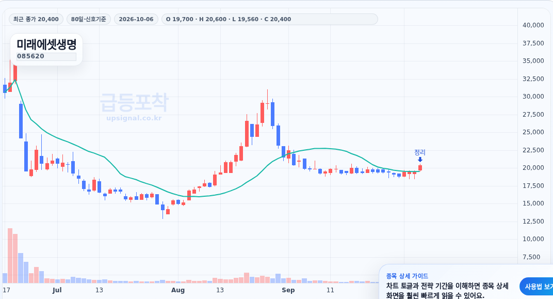Select the stock code 085620 field
The width and height of the screenshot is (553, 299).
tap(46, 56)
